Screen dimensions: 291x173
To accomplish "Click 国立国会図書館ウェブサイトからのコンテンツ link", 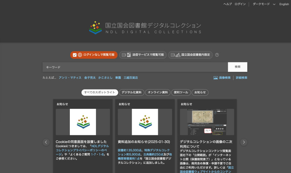I will point(207,170).
